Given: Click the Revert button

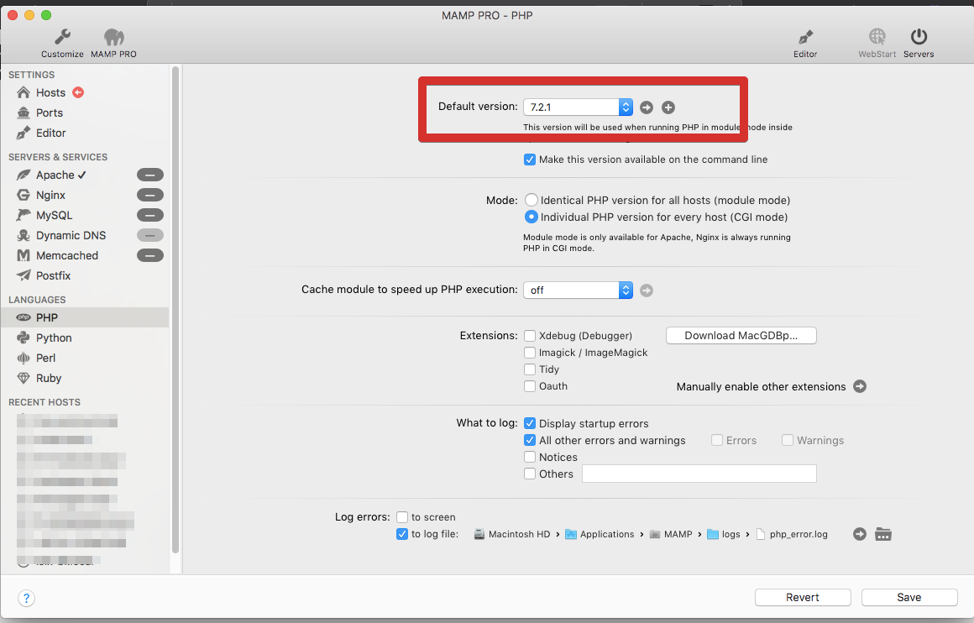Looking at the screenshot, I should click(803, 598).
